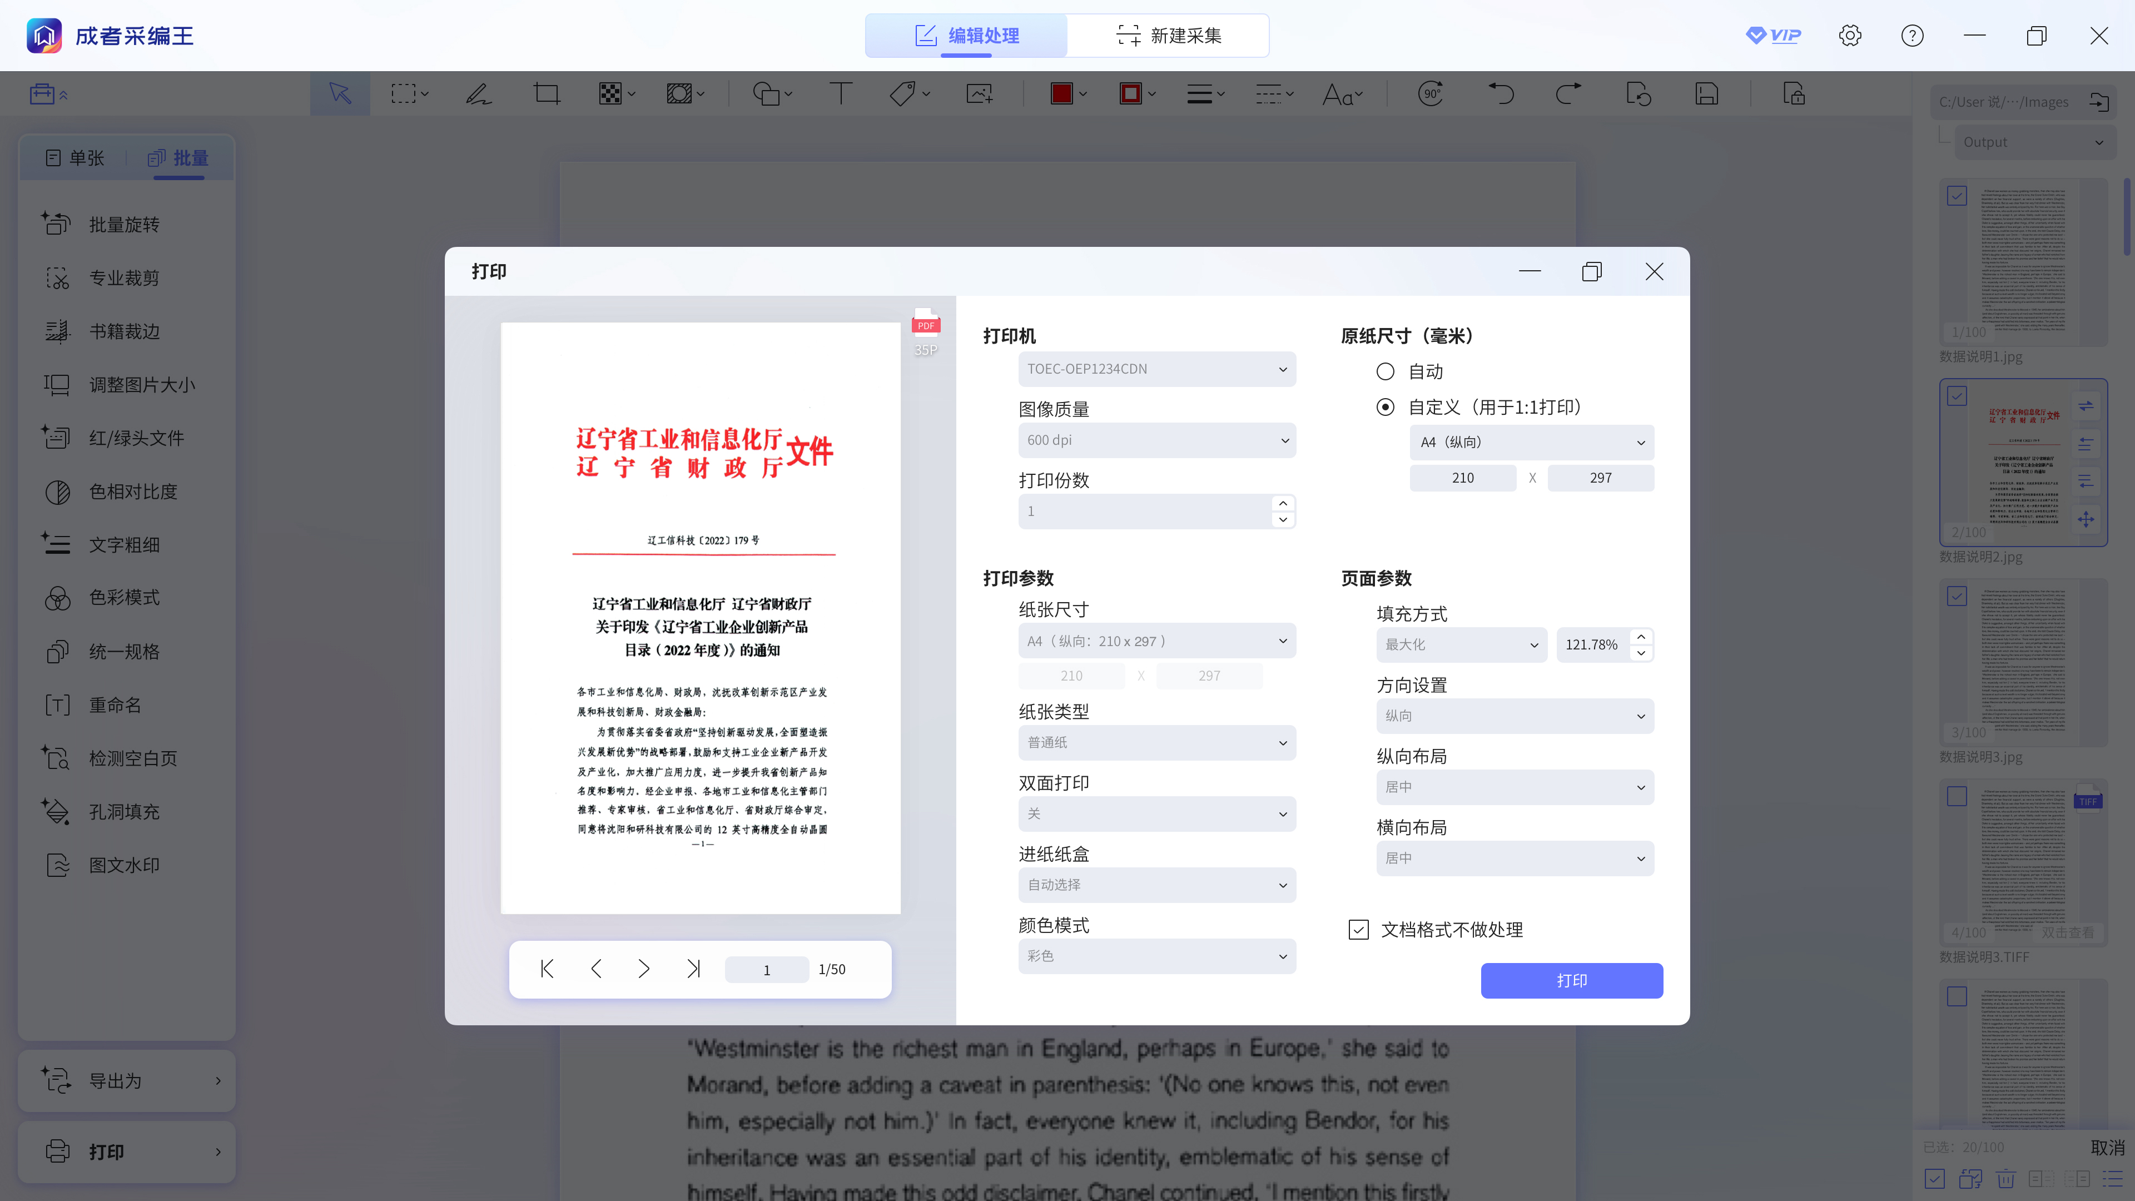Open 填充方式 最大化 dropdown
Image resolution: width=2135 pixels, height=1201 pixels.
1461,644
